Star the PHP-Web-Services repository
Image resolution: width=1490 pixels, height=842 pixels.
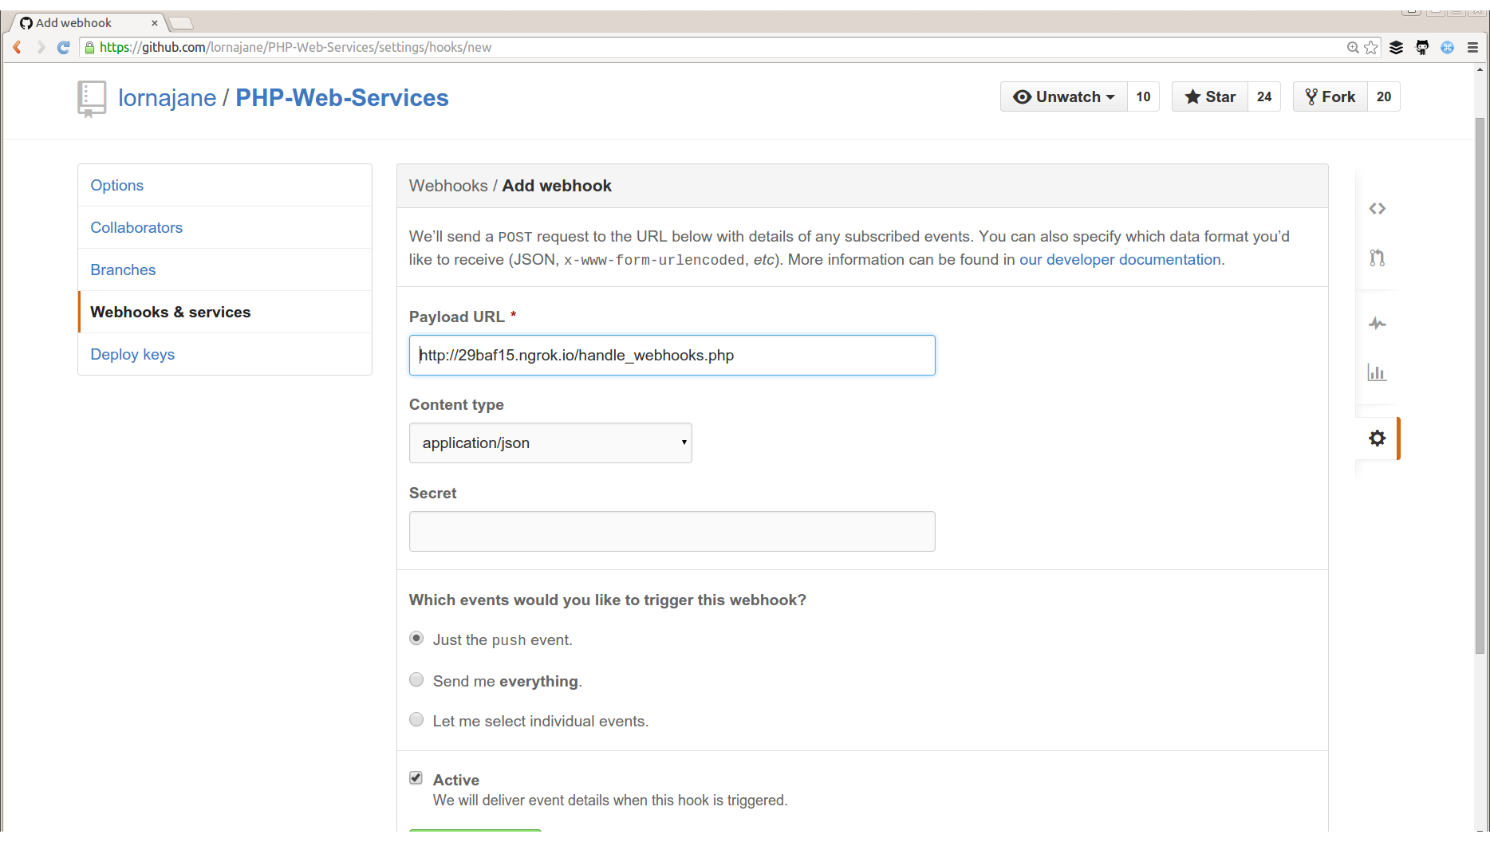tap(1210, 97)
